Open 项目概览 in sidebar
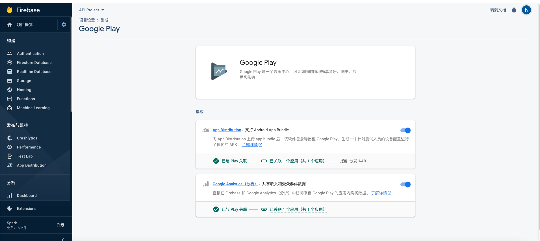 coord(25,25)
